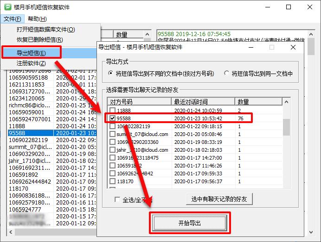Select 1065924707001 in main contact list
Viewport: 321px width, 242px height.
tap(52, 119)
